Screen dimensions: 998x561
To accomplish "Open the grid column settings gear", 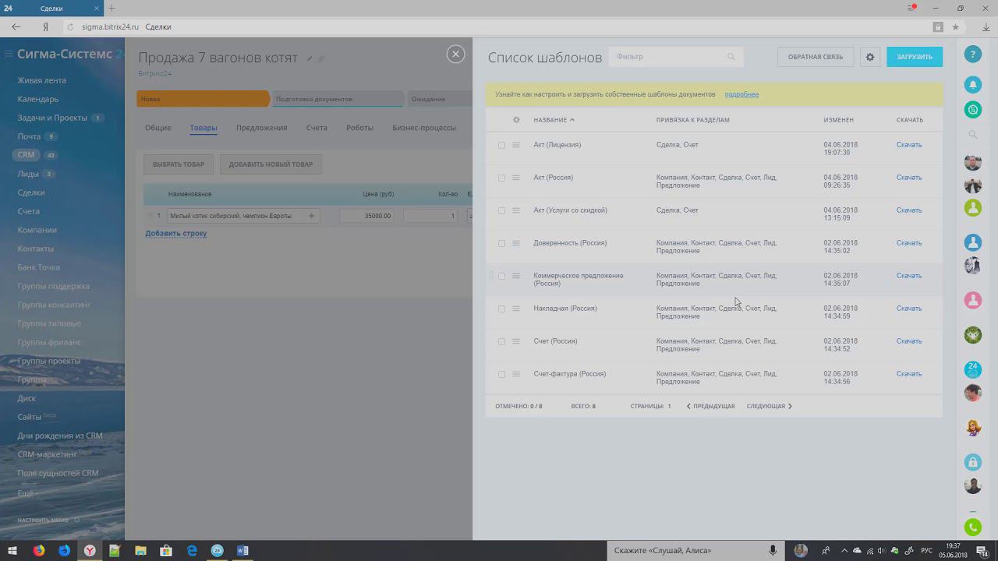I will click(x=516, y=120).
